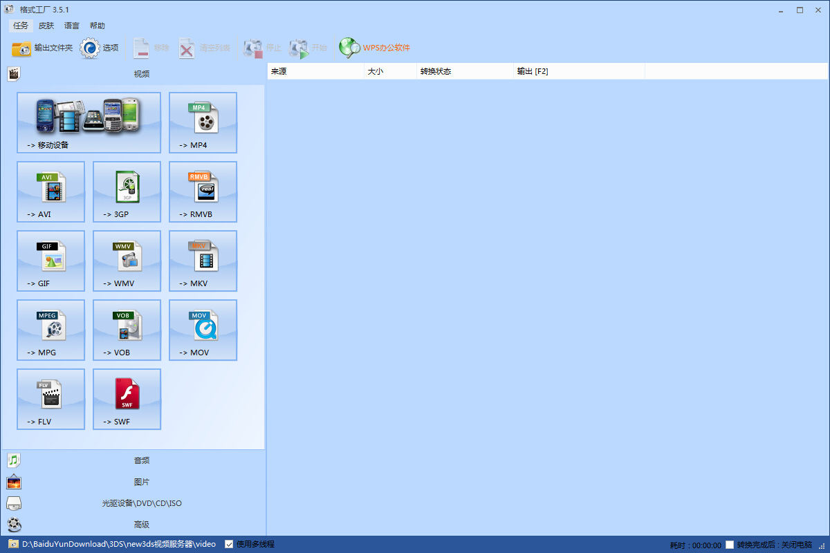Open the 输出文件夹 output folder
The image size is (830, 553).
42,48
